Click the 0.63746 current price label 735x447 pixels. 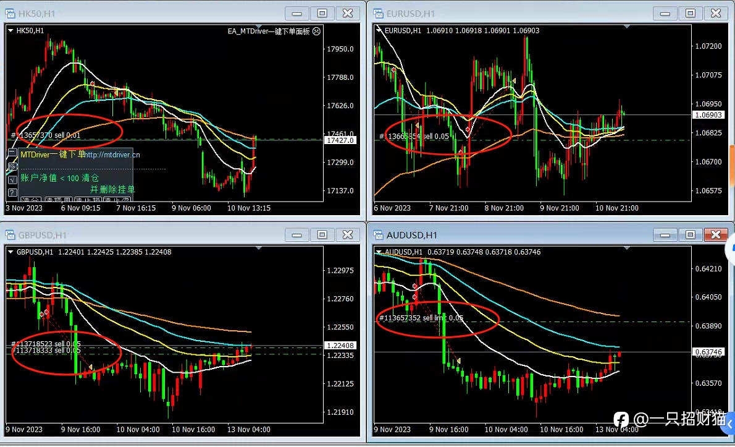(x=708, y=352)
